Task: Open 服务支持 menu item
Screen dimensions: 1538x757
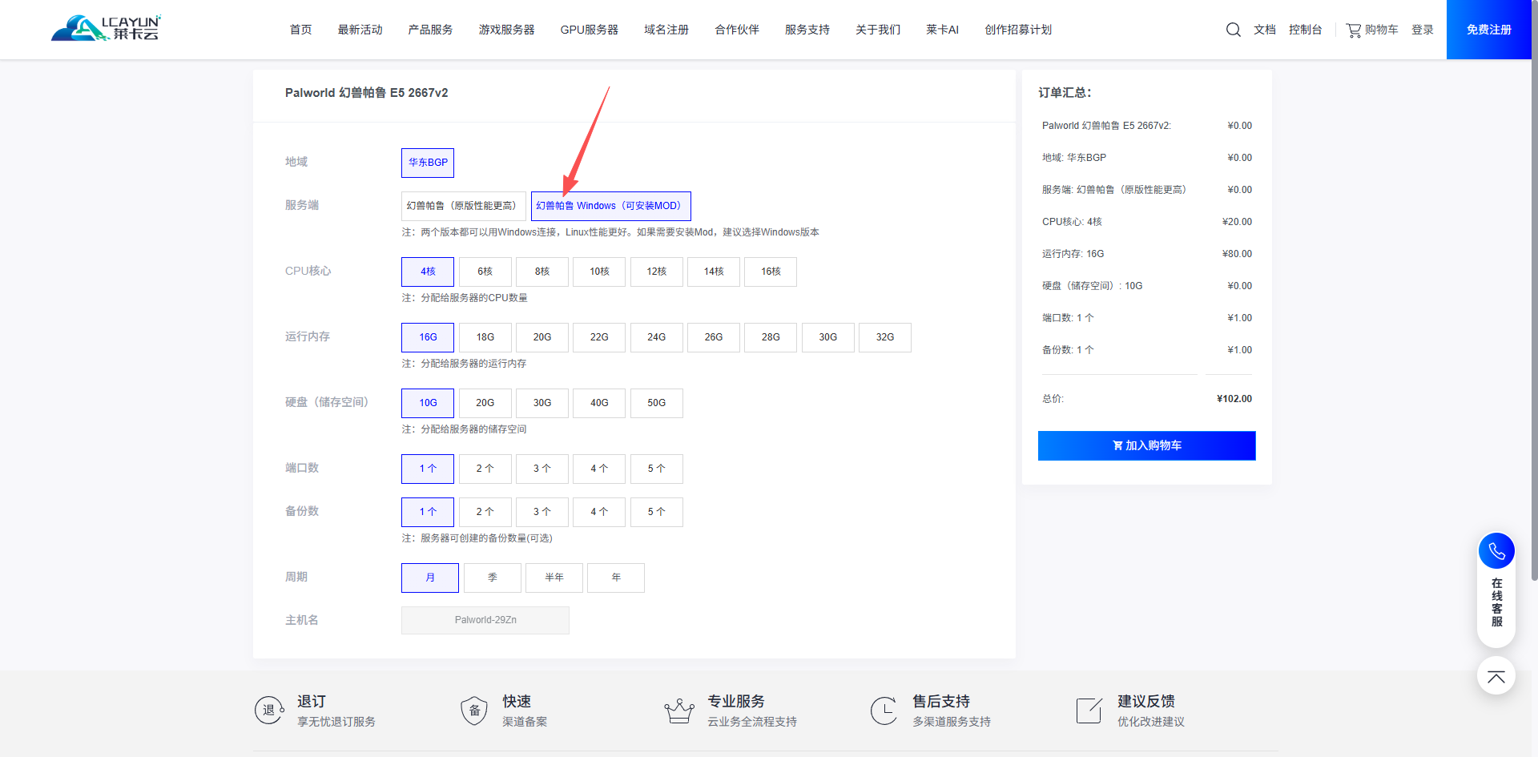Action: (x=807, y=30)
